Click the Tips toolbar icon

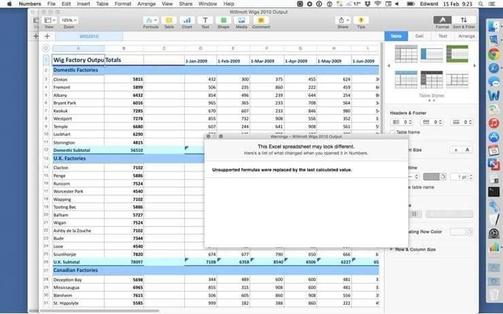pos(361,21)
